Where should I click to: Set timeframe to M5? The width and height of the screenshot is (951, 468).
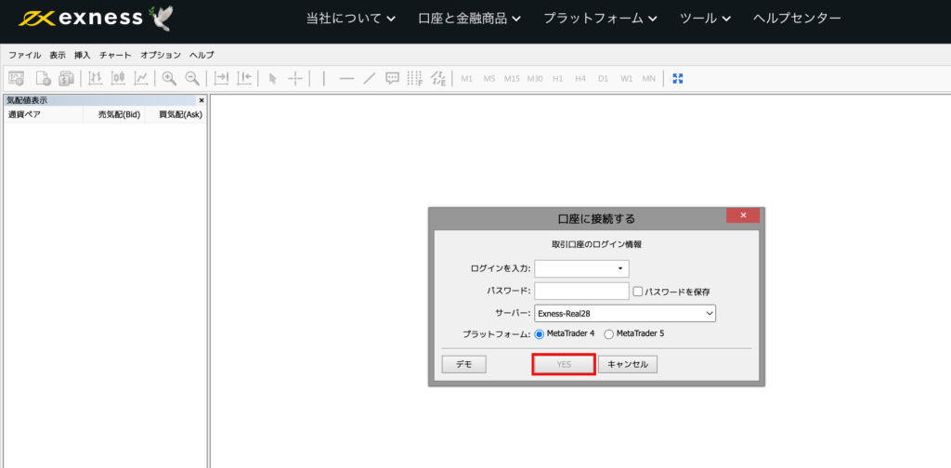click(489, 79)
